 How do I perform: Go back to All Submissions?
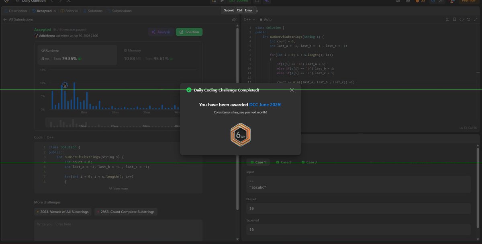point(18,19)
